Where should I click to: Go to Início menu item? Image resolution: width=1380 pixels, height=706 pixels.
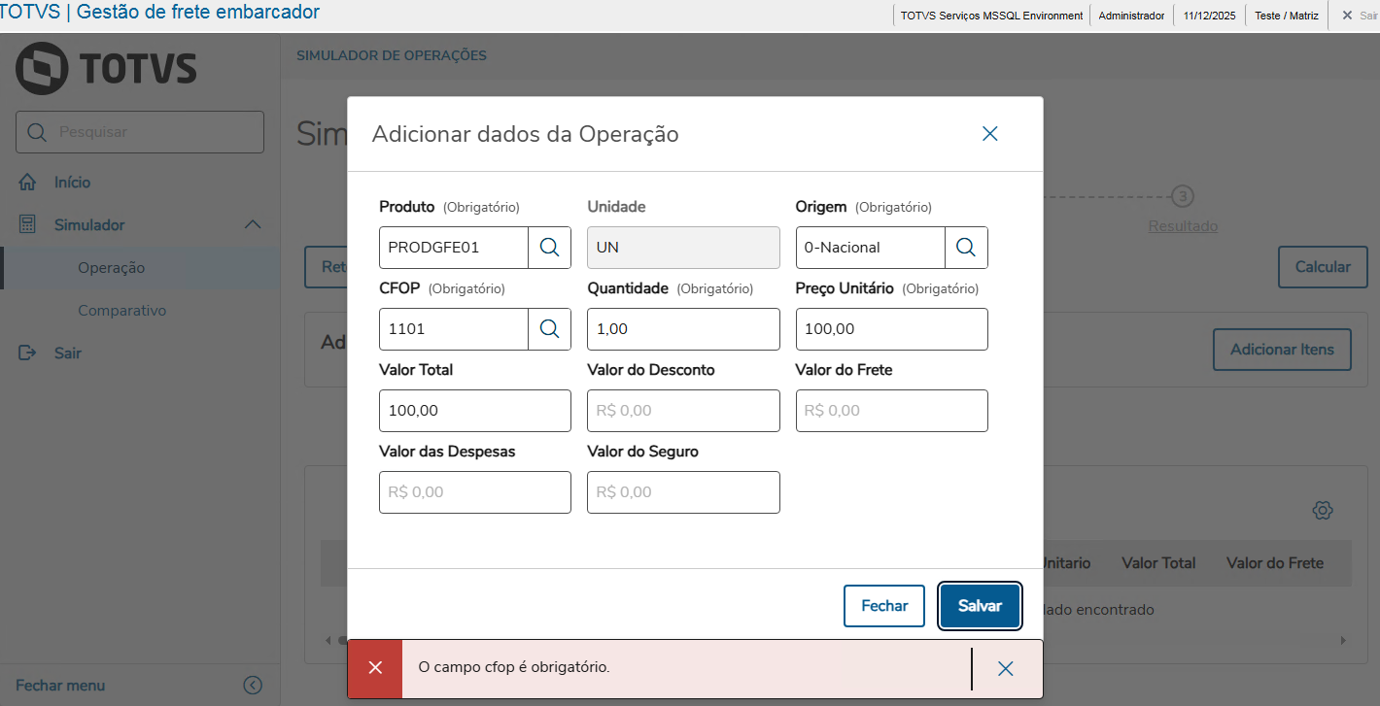tap(73, 183)
